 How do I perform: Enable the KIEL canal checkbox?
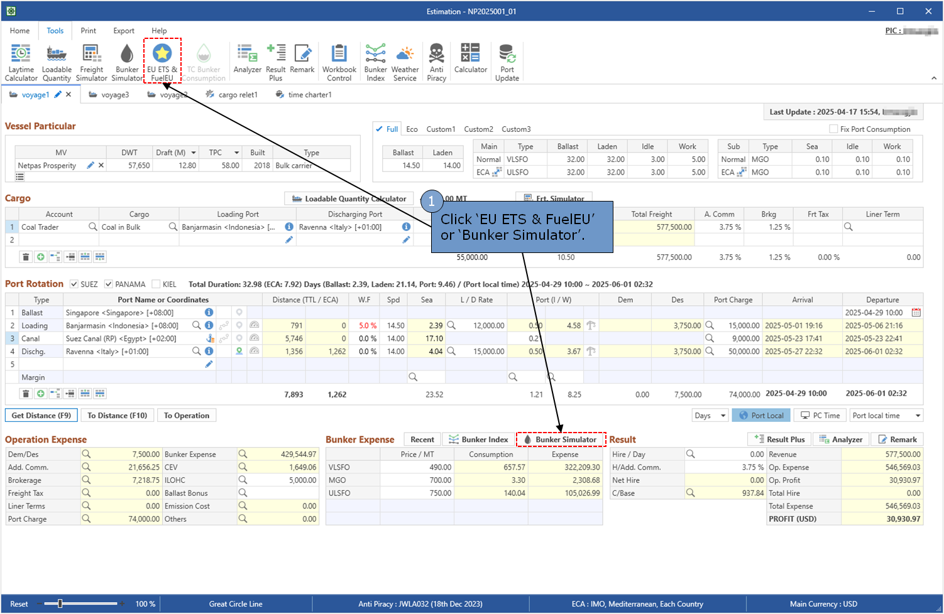[x=156, y=284]
